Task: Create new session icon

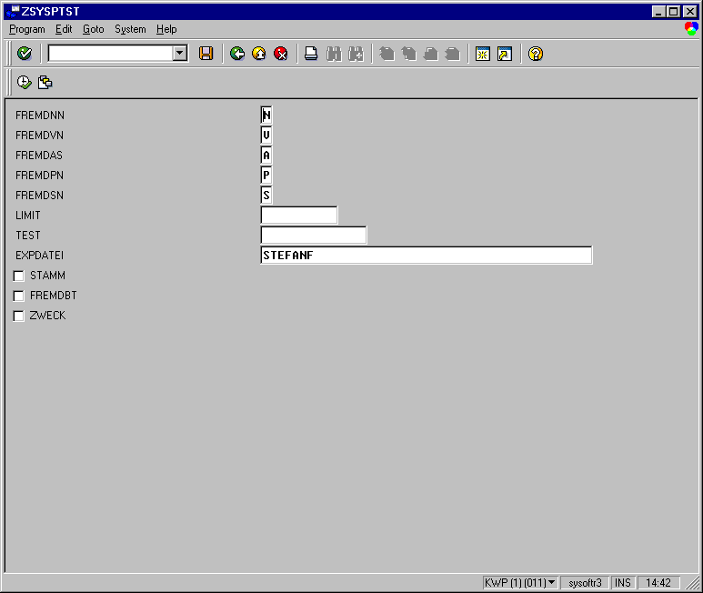Action: pyautogui.click(x=483, y=54)
